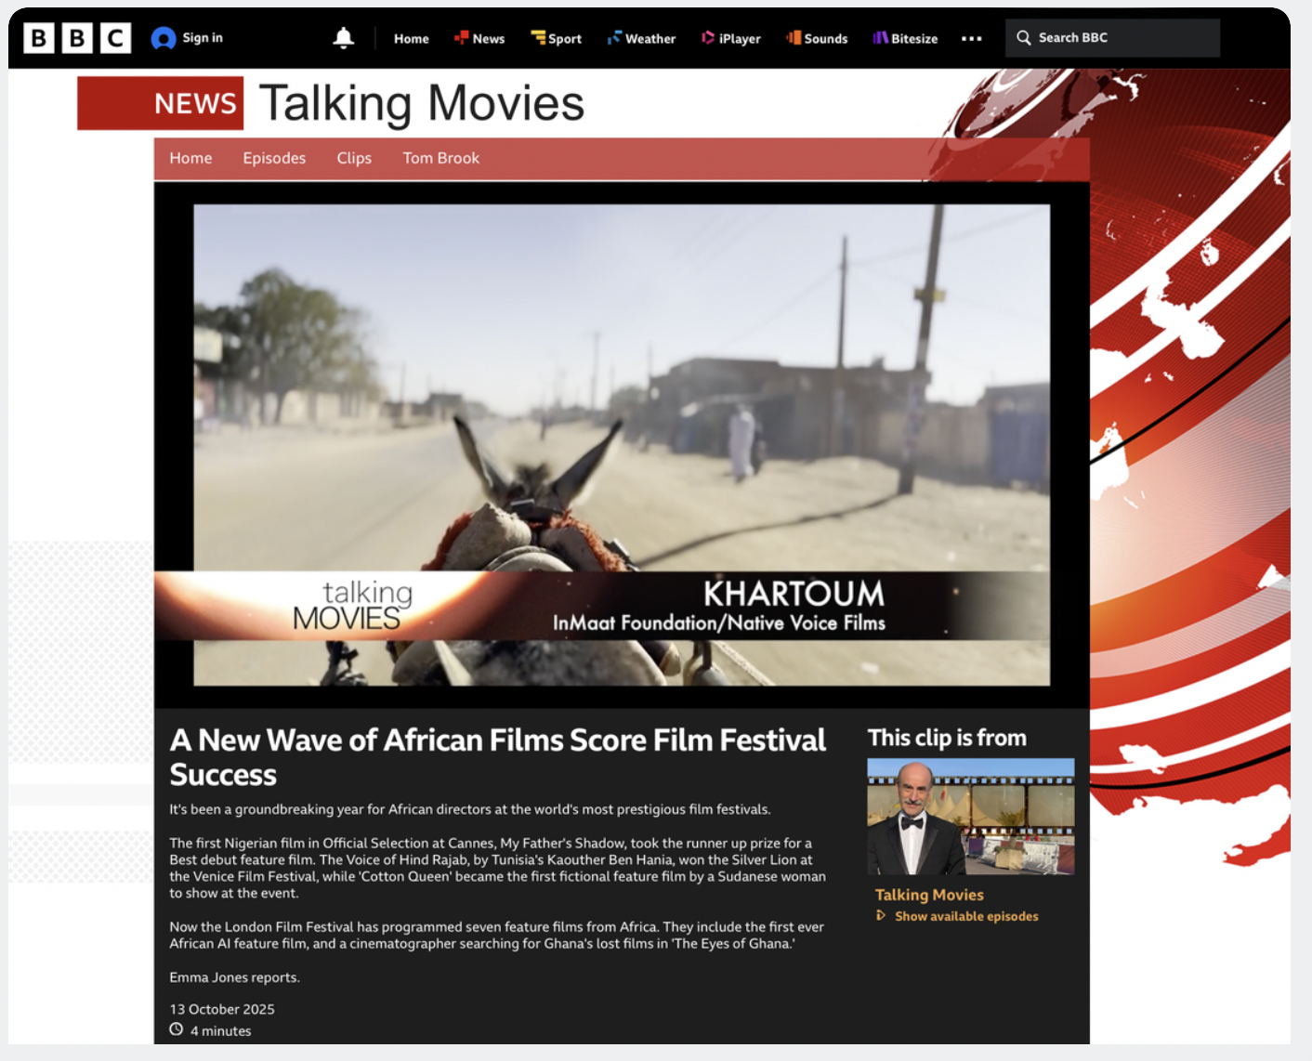Click the Search BBC input field
This screenshot has width=1312, height=1061.
tap(1112, 38)
